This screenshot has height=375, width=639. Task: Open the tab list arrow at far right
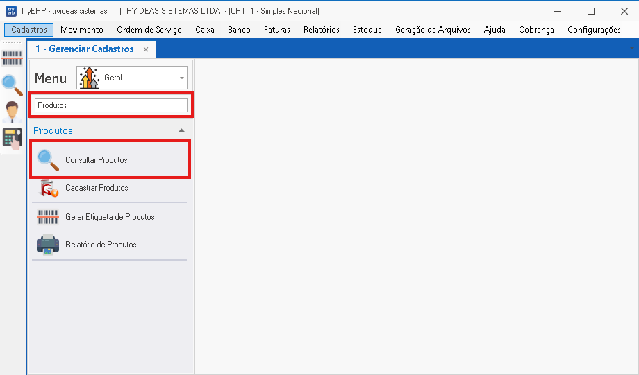pos(632,49)
